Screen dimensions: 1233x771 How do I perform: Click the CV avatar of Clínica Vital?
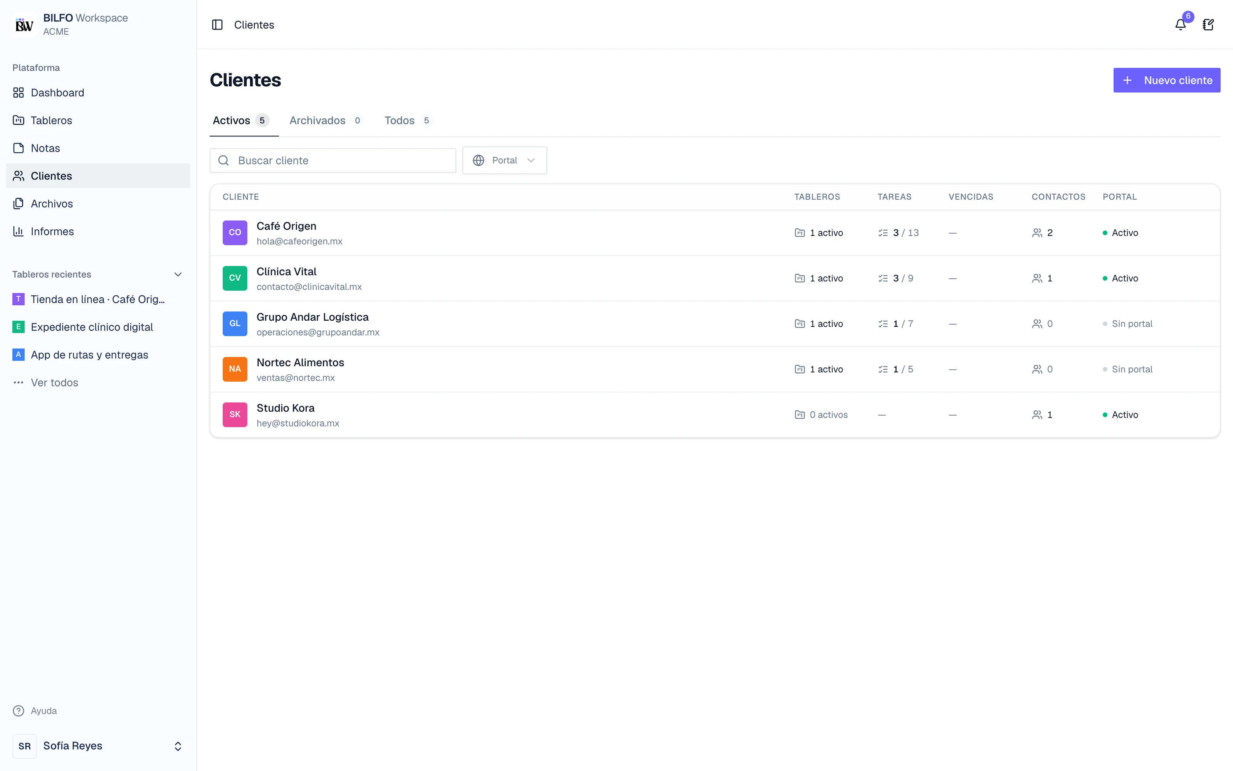point(235,278)
